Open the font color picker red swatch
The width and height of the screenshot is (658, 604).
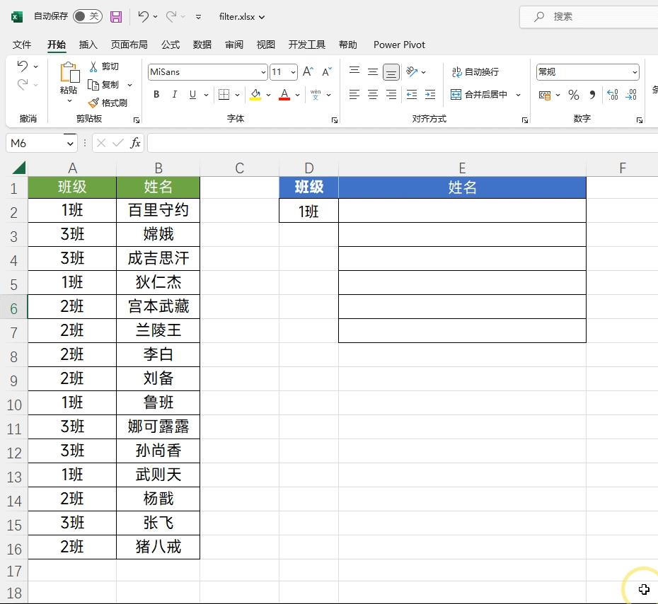[283, 94]
